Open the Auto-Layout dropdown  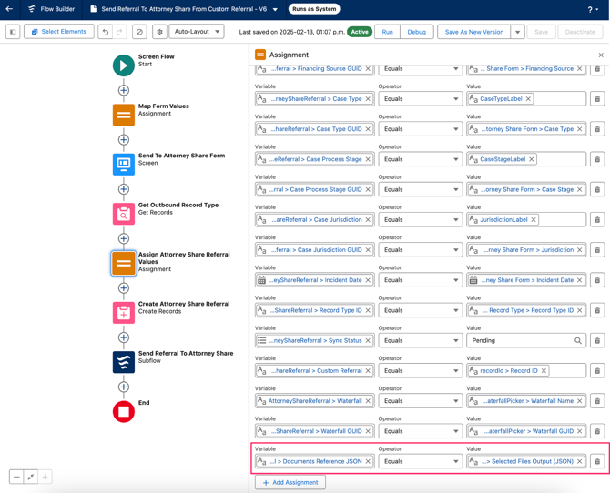click(197, 32)
